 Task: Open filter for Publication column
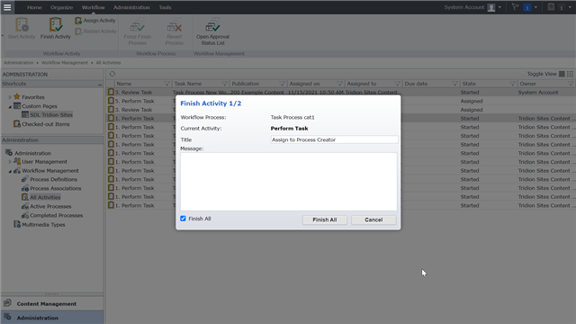point(282,84)
